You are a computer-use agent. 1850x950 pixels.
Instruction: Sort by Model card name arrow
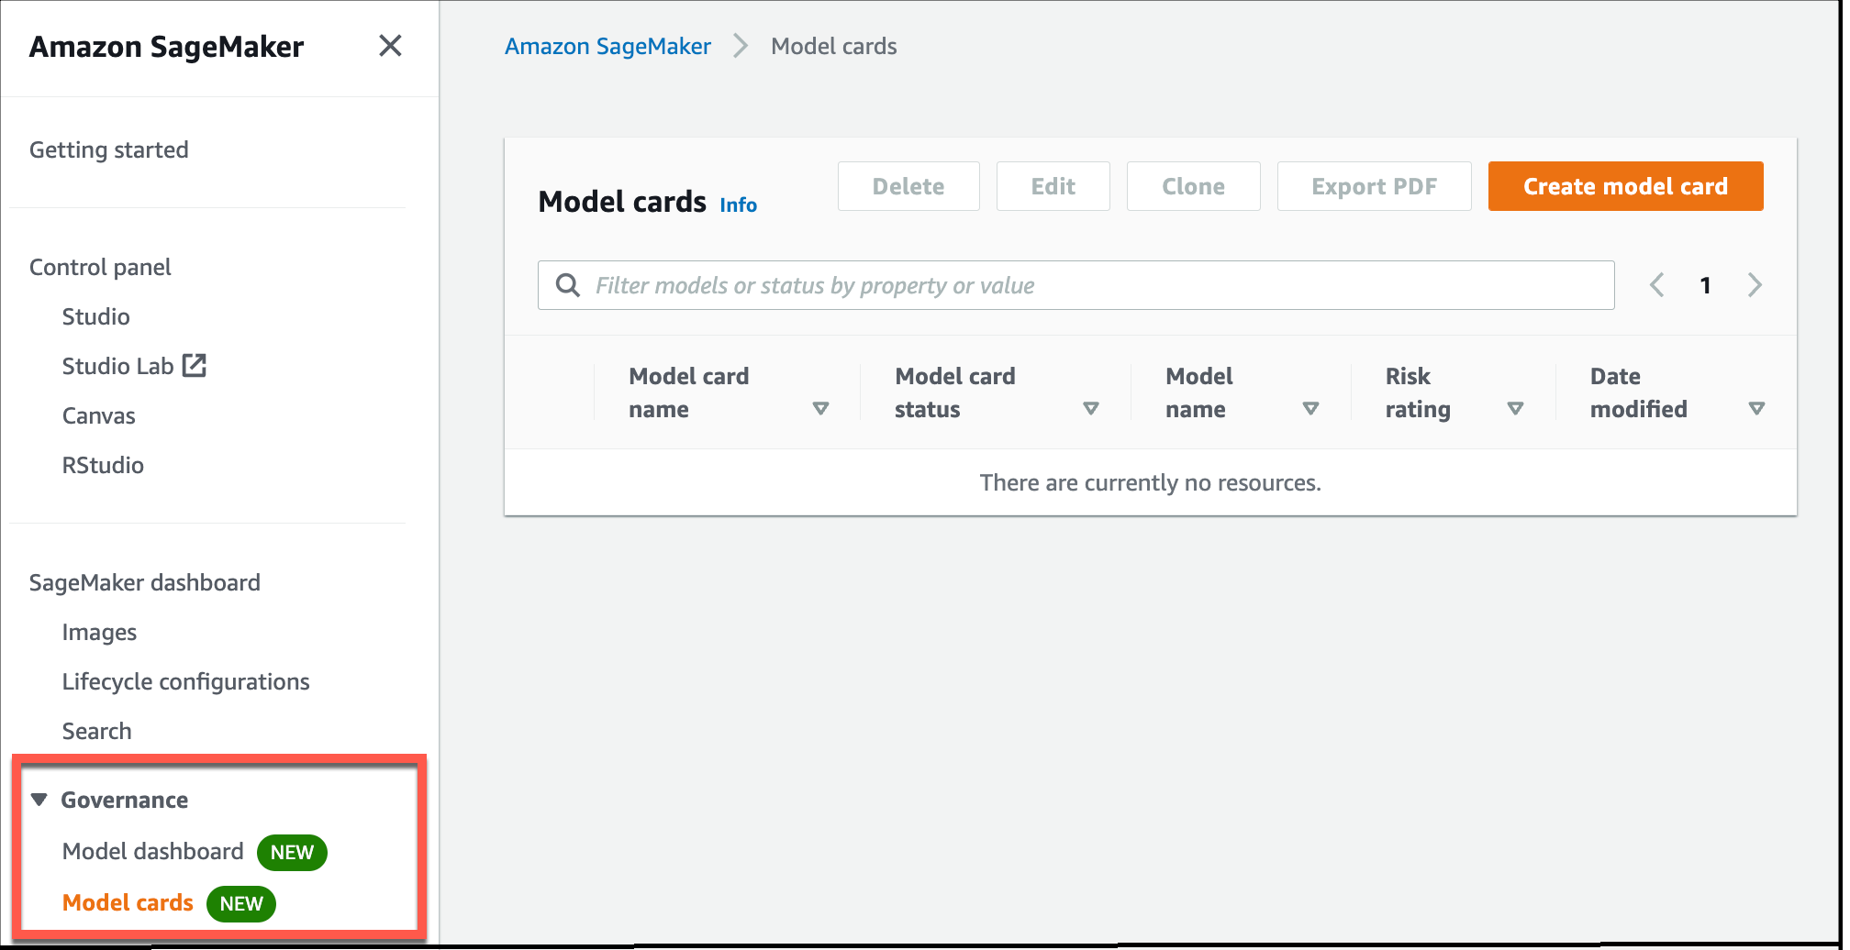(821, 409)
